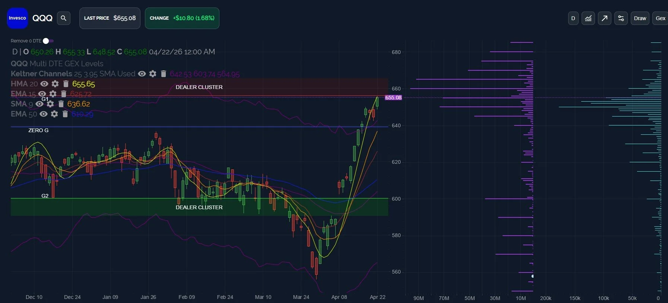Open HMA 20 settings gear
Image resolution: width=668 pixels, height=303 pixels.
[55, 84]
